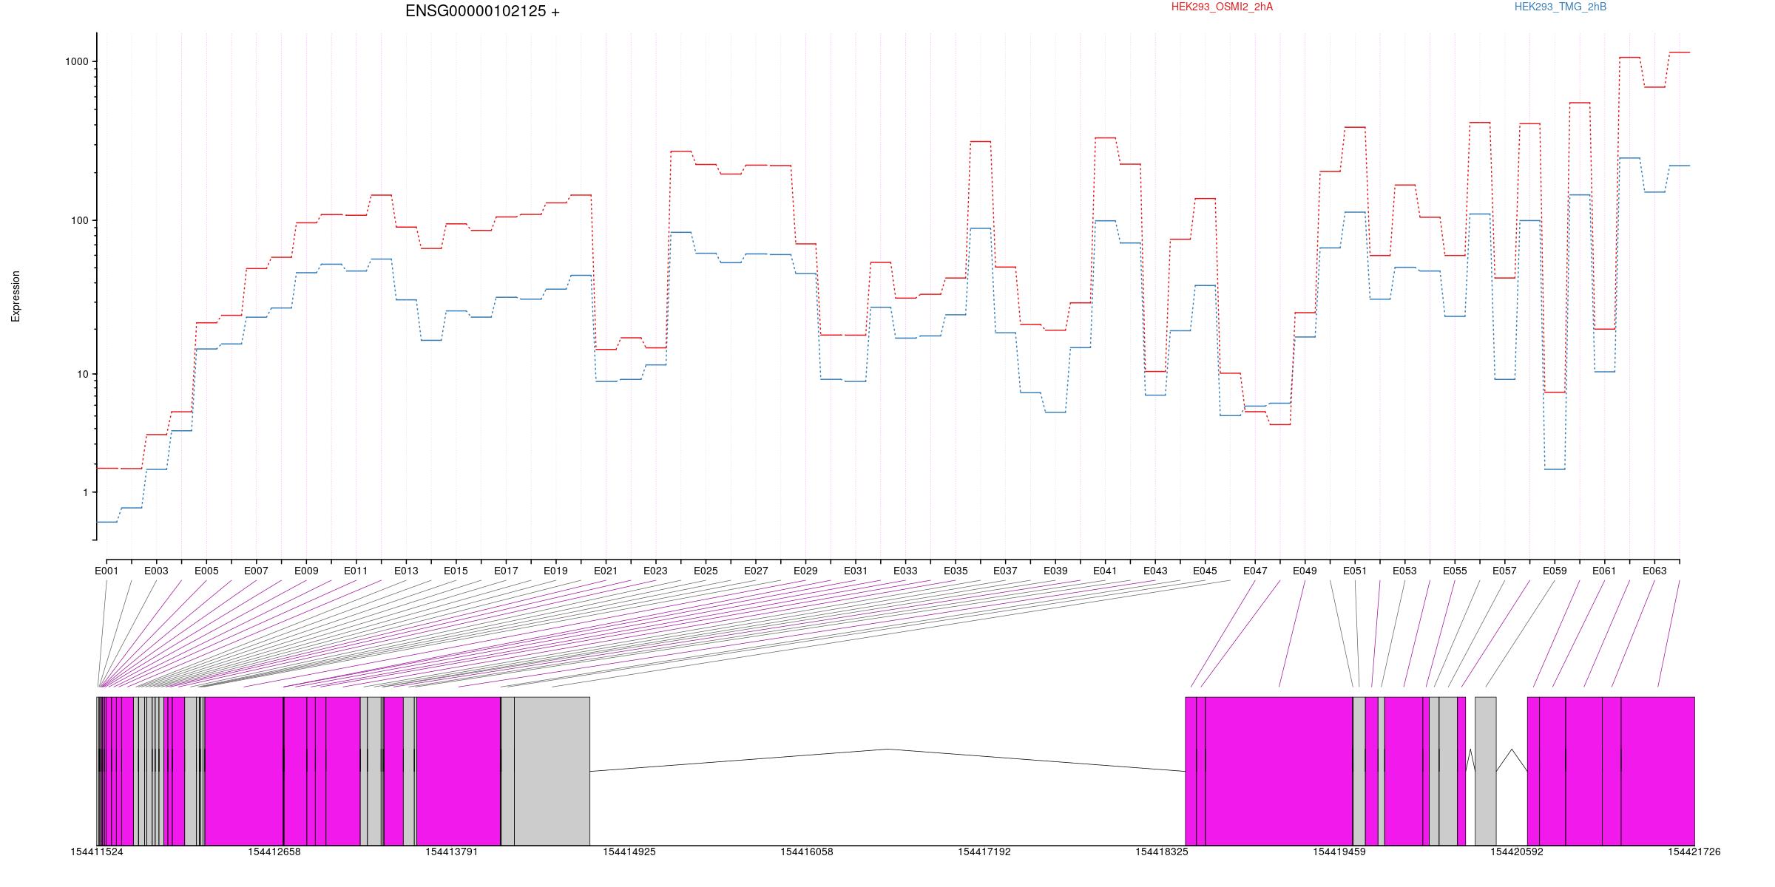The width and height of the screenshot is (1775, 887).
Task: Click the ENSG00000102125 + gene title
Action: pos(482,11)
